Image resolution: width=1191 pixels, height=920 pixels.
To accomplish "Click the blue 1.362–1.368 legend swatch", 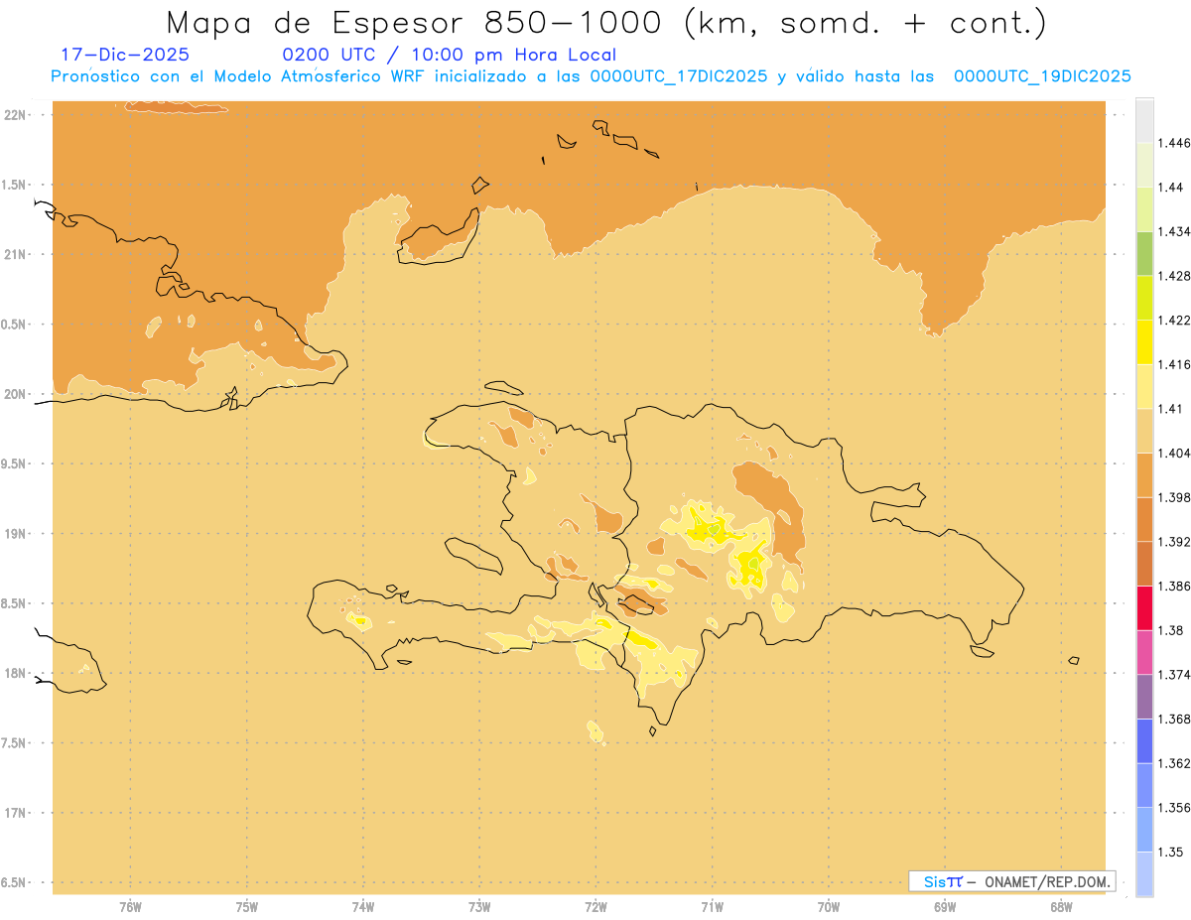I will pos(1144,740).
